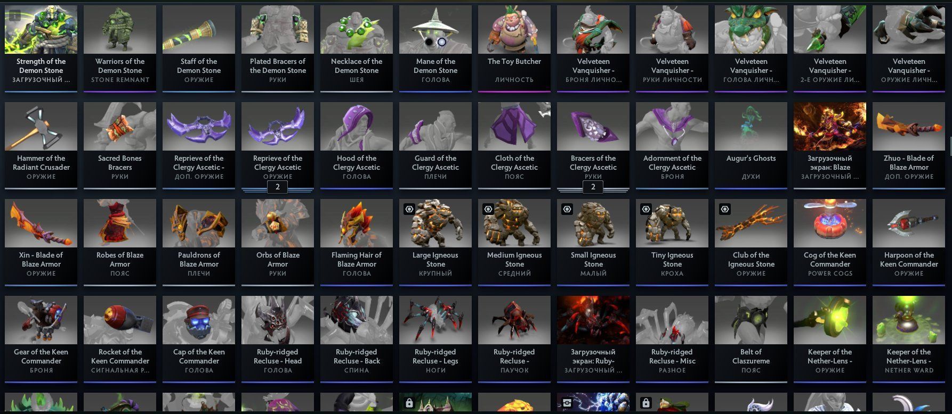Select Strength of the Demon Stone loading screen

point(41,48)
